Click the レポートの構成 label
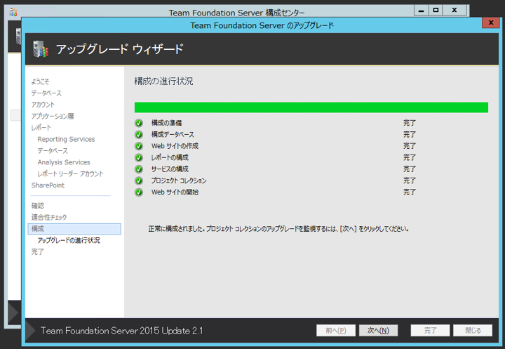 tap(170, 158)
